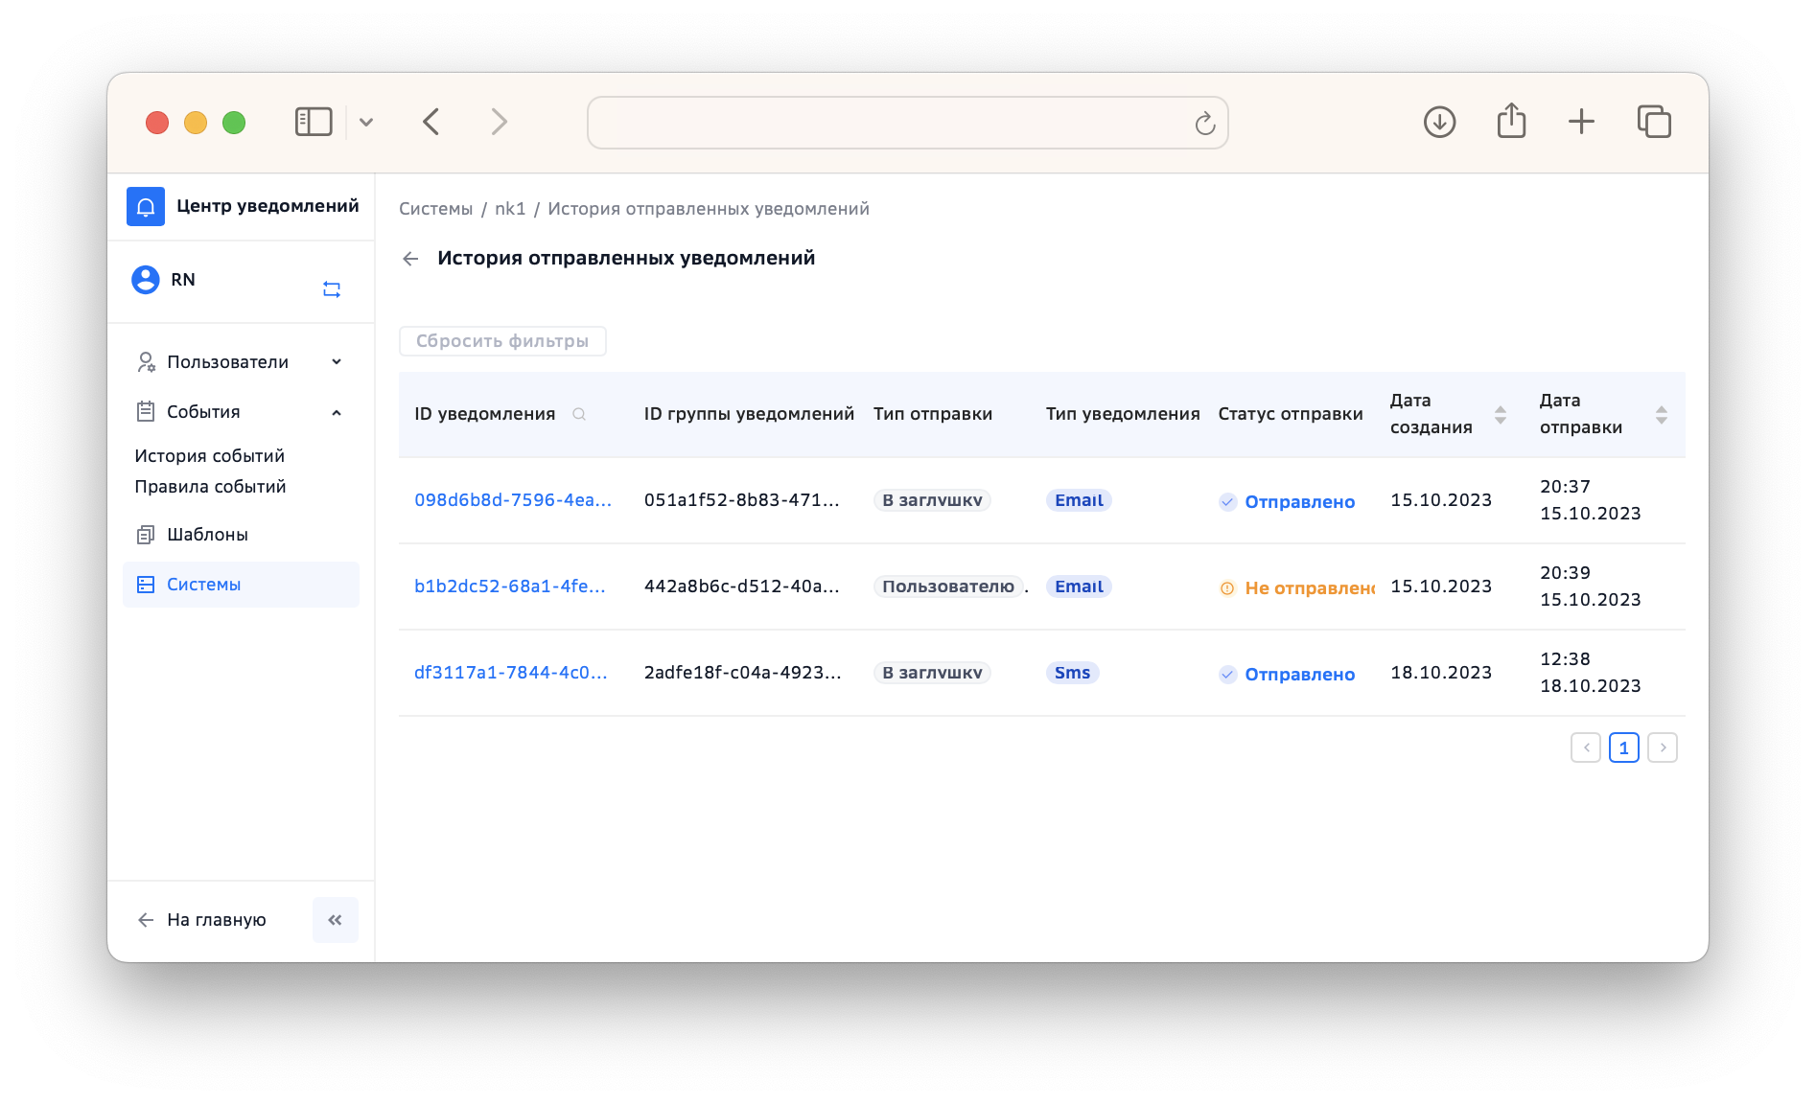
Task: Click На главную link
Action: (217, 920)
